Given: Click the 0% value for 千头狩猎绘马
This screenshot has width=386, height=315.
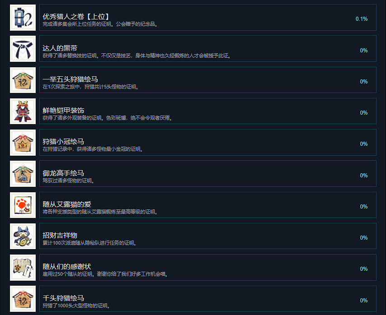Looking at the screenshot, I should pyautogui.click(x=363, y=300).
